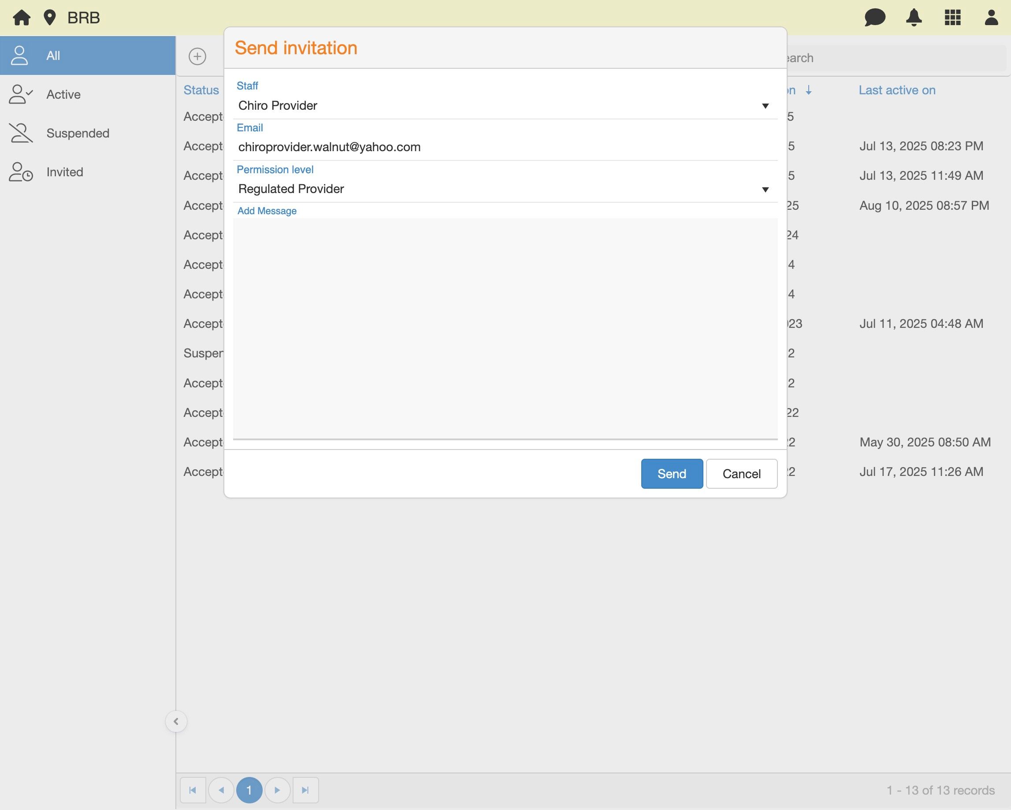Sort by the down-arrow column header

808,90
